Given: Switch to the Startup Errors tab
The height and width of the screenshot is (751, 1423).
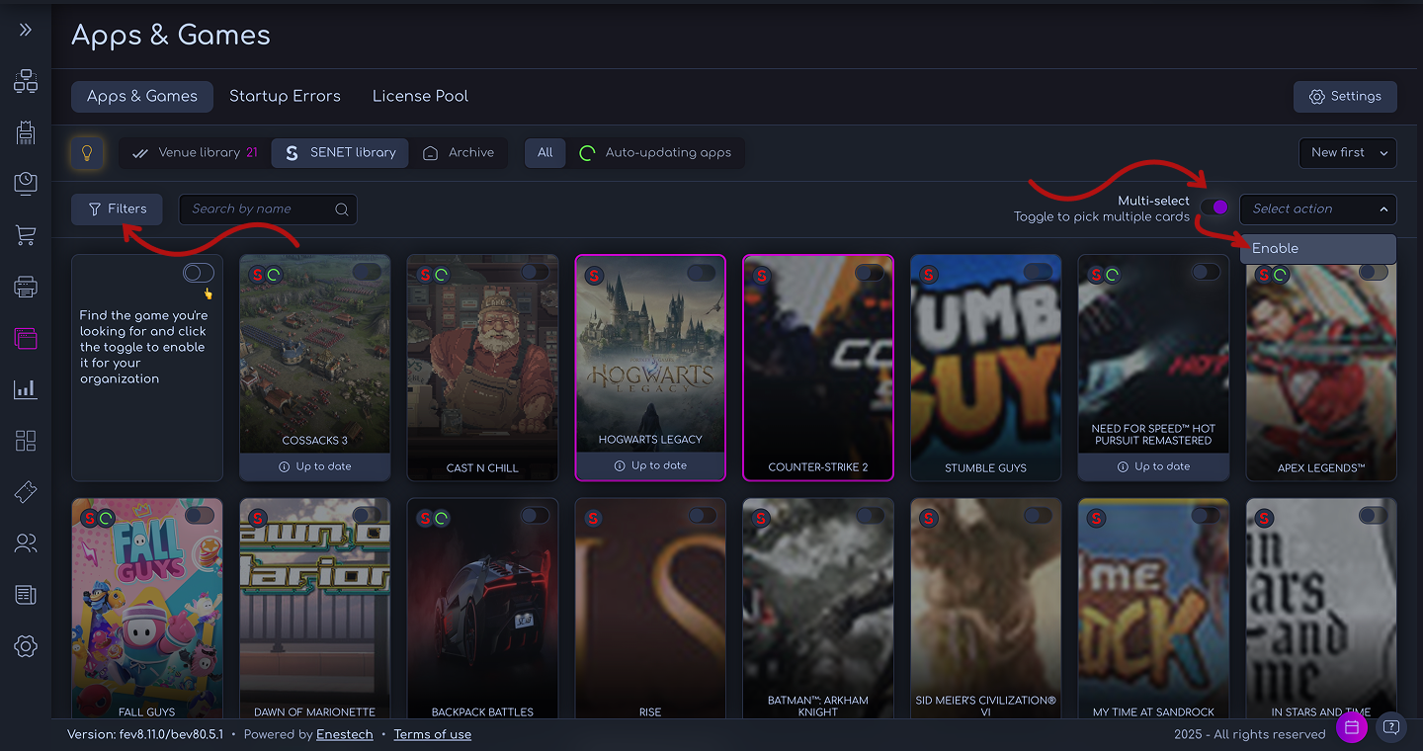Looking at the screenshot, I should [x=285, y=96].
